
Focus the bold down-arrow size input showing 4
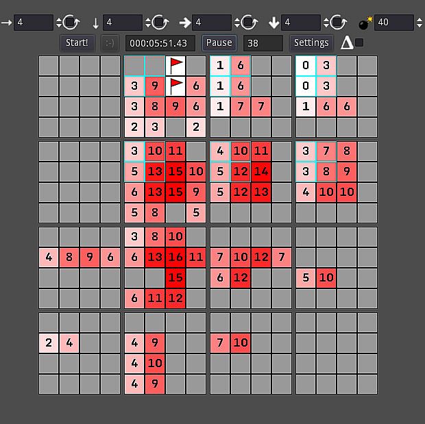coord(301,23)
